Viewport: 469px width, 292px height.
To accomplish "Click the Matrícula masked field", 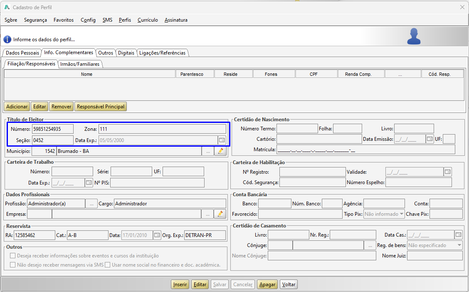I will coord(366,149).
